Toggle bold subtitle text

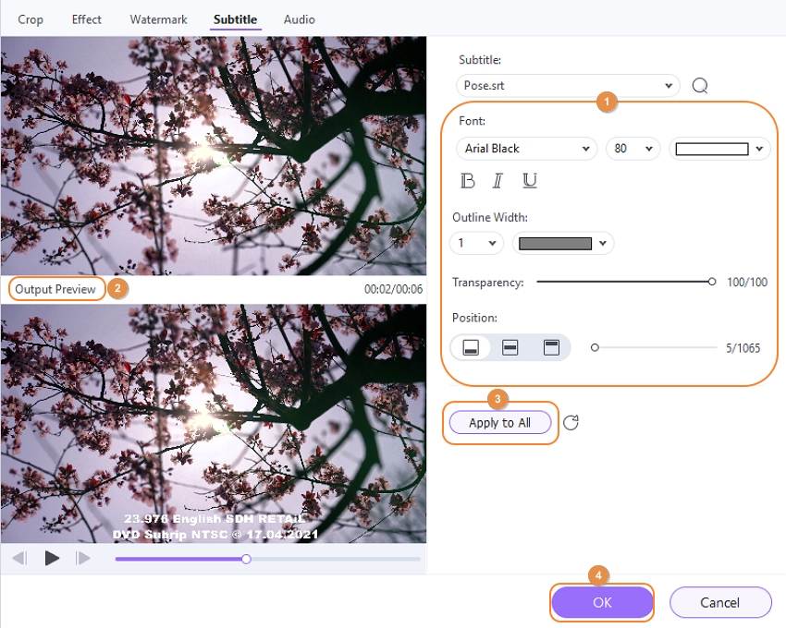[x=467, y=181]
